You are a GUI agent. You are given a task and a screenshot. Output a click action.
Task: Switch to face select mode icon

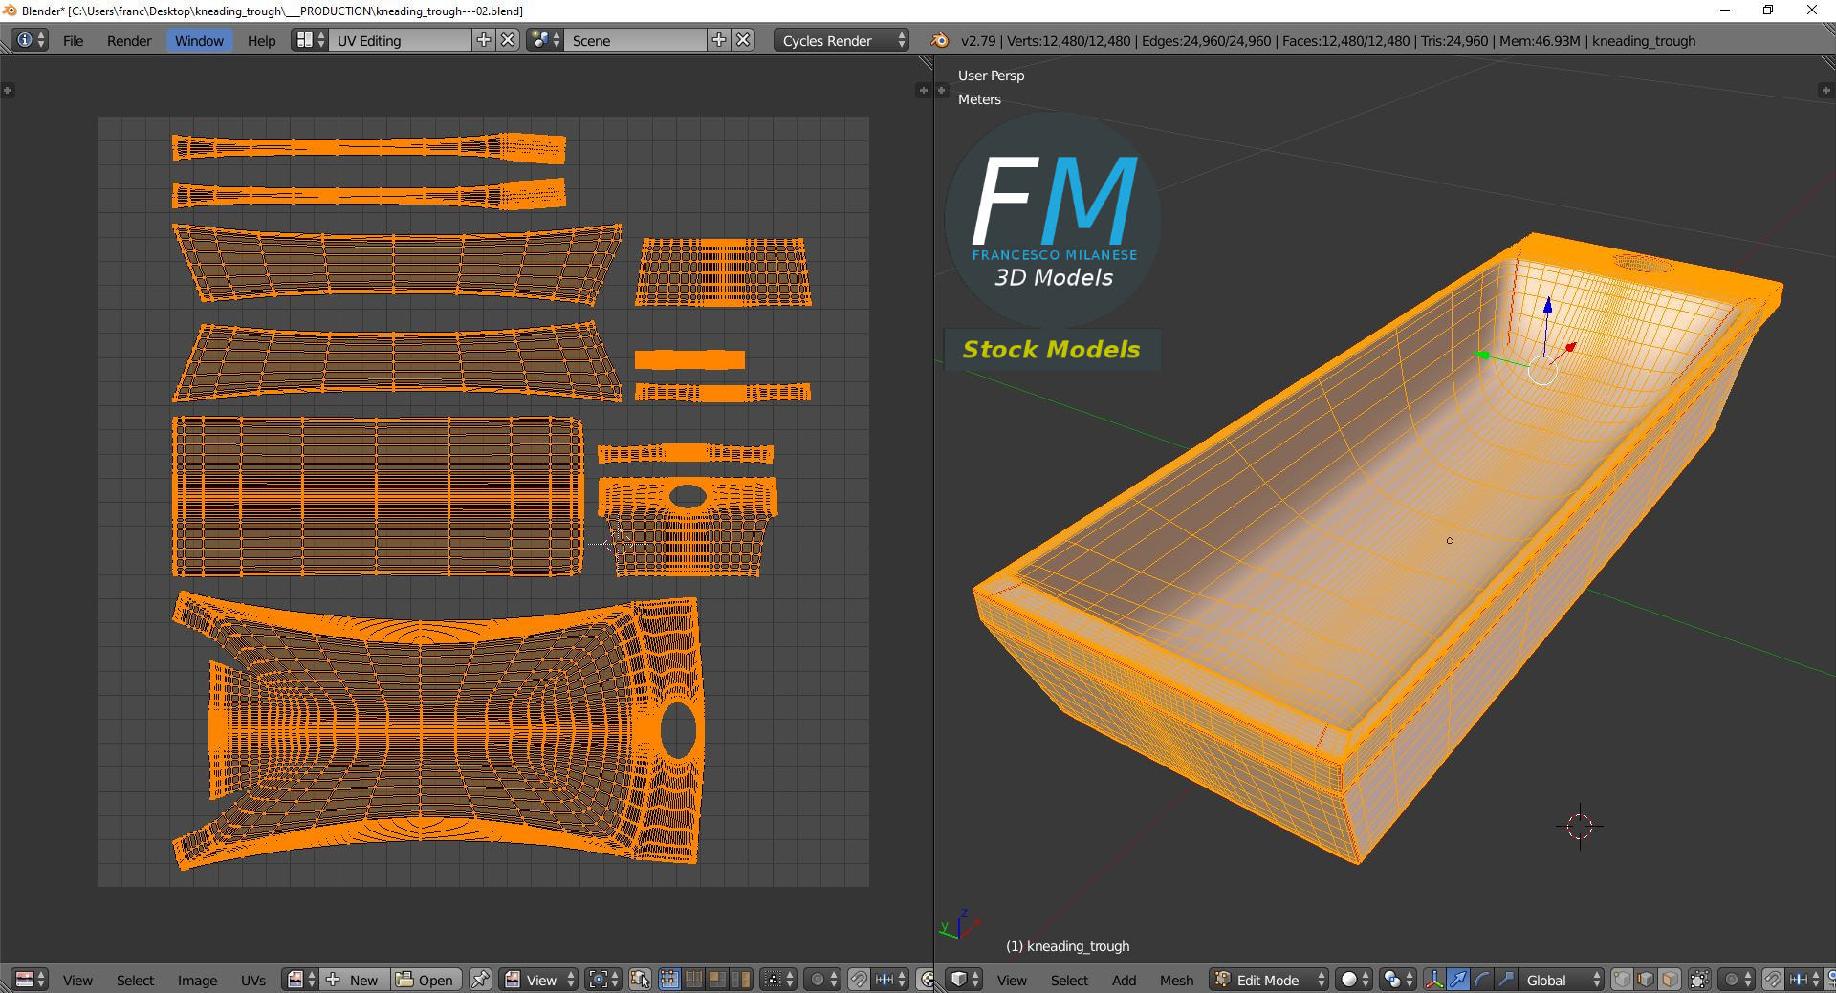[1669, 980]
